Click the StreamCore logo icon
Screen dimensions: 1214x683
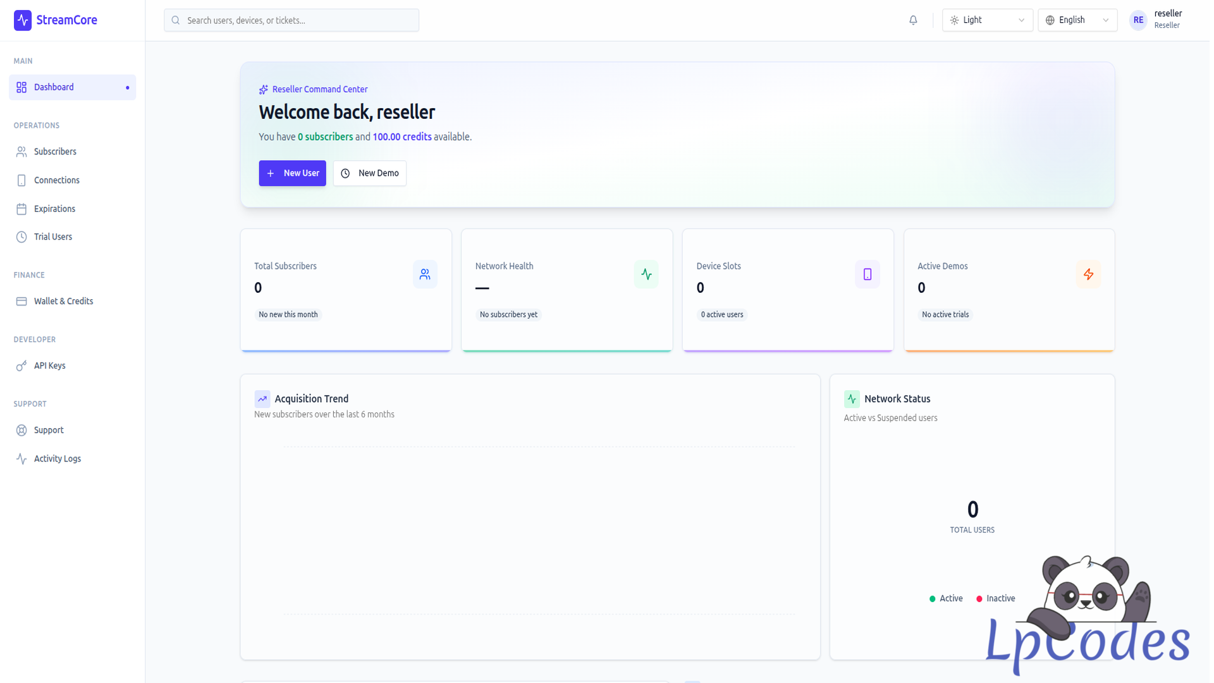[23, 20]
